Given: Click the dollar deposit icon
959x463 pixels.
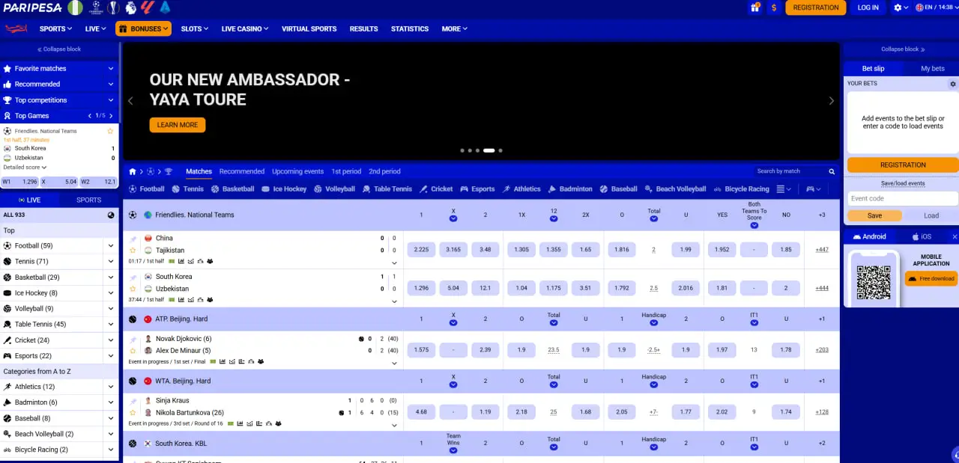Looking at the screenshot, I should pyautogui.click(x=773, y=7).
